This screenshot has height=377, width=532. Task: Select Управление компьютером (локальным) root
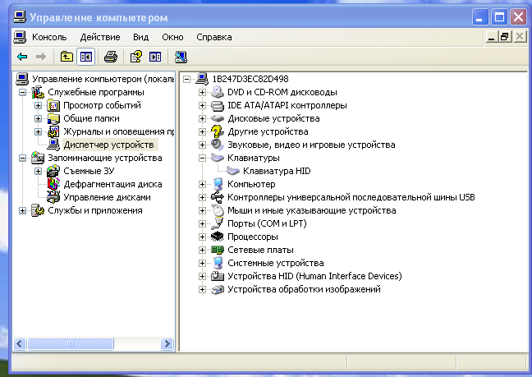click(x=103, y=79)
